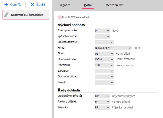
Task: Open the Objednávky přijaté series dropdown
Action: (108, 96)
